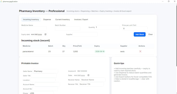Click the INV-XXXXX invoice number
The image size is (177, 94).
tap(82, 71)
